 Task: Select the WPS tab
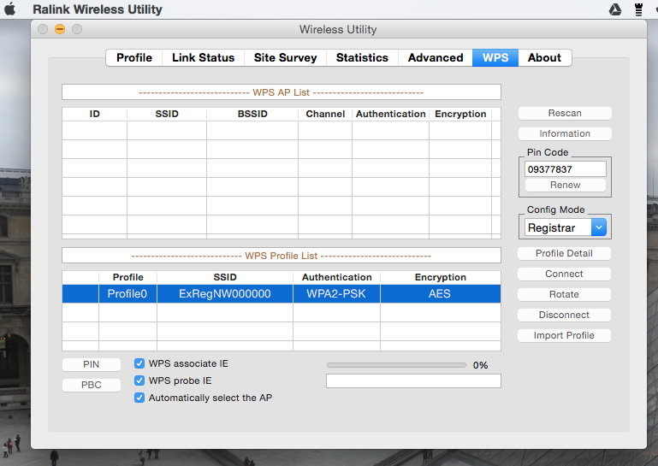[495, 57]
